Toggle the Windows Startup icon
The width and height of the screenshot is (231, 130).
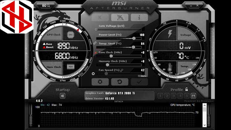click(62, 96)
